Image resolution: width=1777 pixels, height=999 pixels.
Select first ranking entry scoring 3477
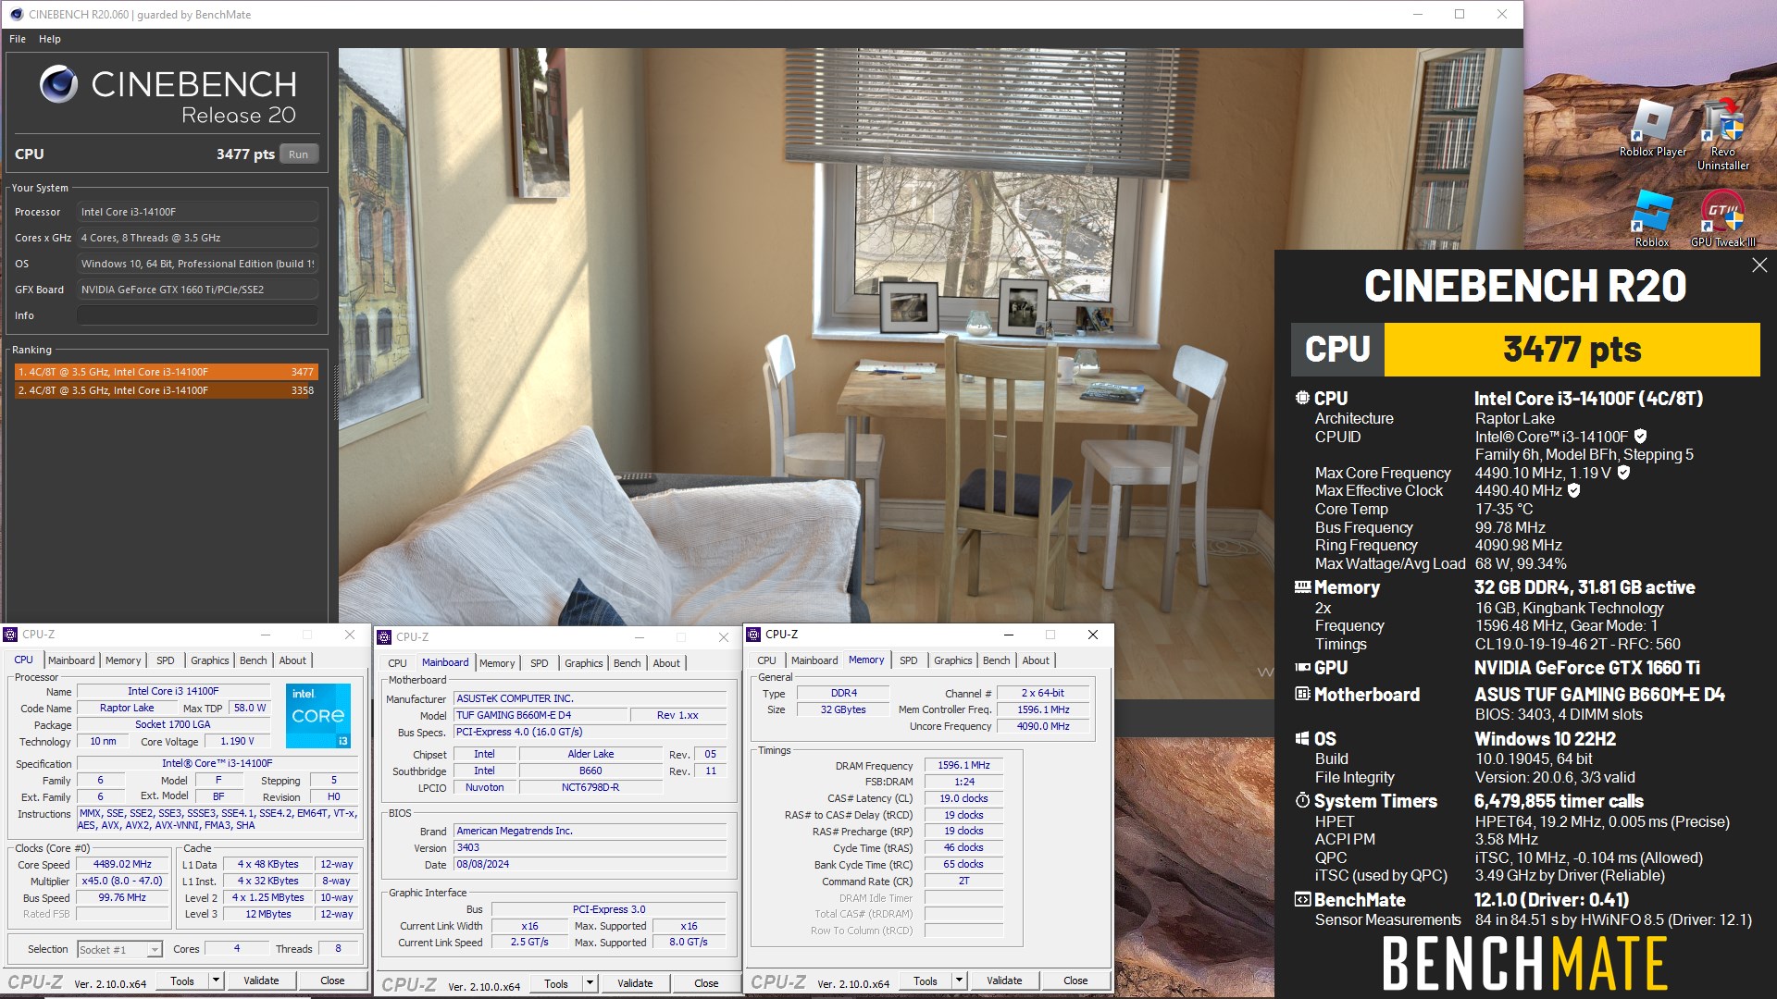click(167, 372)
